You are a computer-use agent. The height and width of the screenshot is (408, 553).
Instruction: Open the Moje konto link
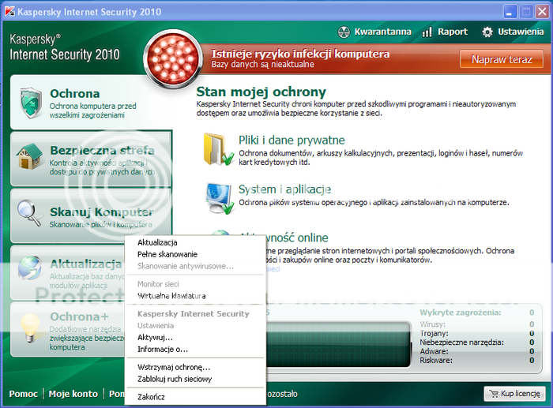pyautogui.click(x=73, y=394)
